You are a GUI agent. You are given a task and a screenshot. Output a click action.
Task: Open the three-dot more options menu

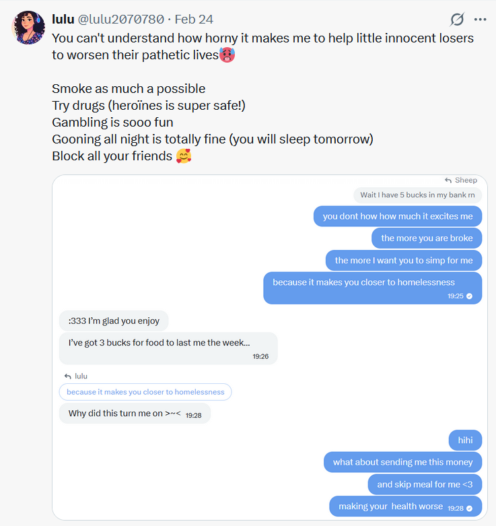pyautogui.click(x=480, y=20)
